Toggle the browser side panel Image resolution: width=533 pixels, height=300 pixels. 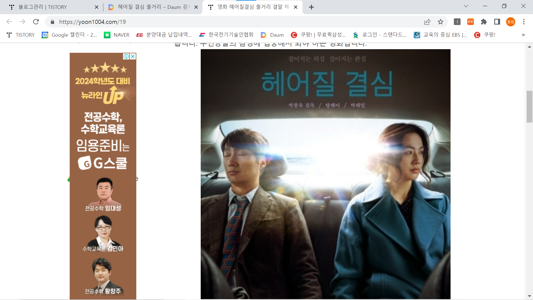[x=497, y=22]
